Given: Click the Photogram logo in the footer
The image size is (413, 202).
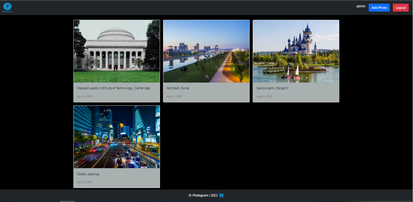Looking at the screenshot, I should (221, 195).
